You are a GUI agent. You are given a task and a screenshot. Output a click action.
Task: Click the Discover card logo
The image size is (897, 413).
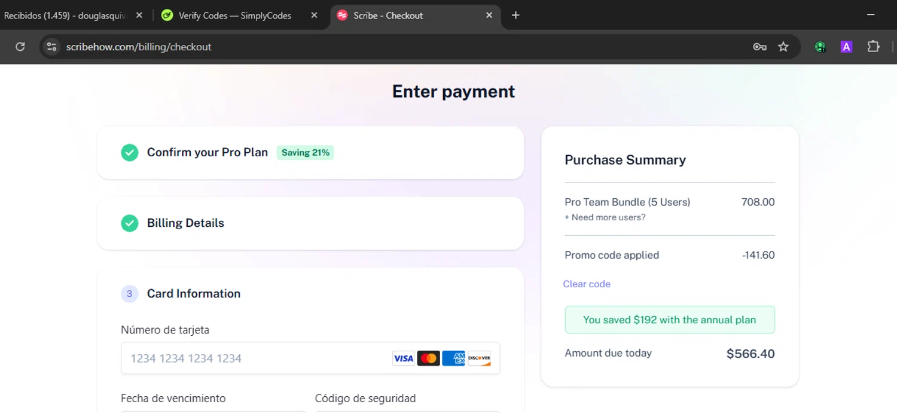(x=479, y=359)
